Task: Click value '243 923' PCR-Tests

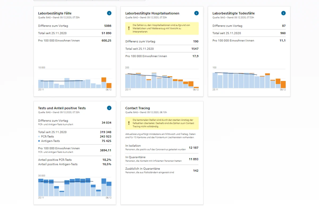Action: 106,136
